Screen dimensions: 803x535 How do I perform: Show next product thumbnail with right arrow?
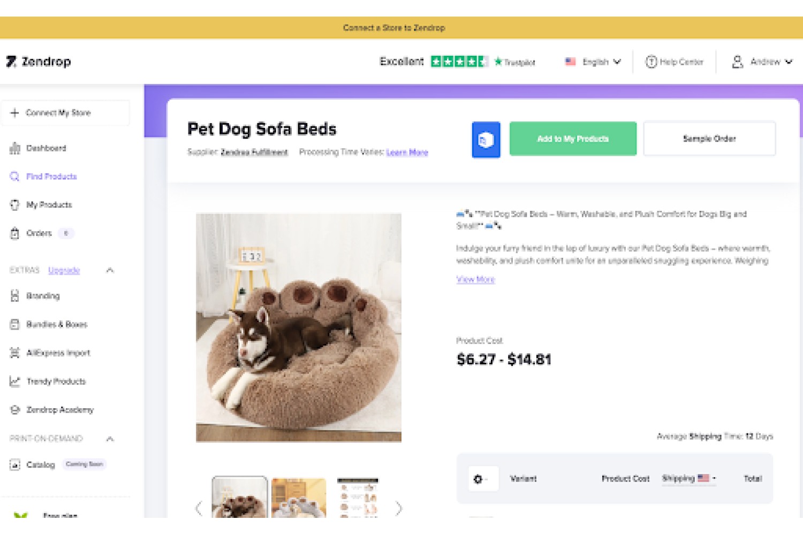pyautogui.click(x=398, y=508)
